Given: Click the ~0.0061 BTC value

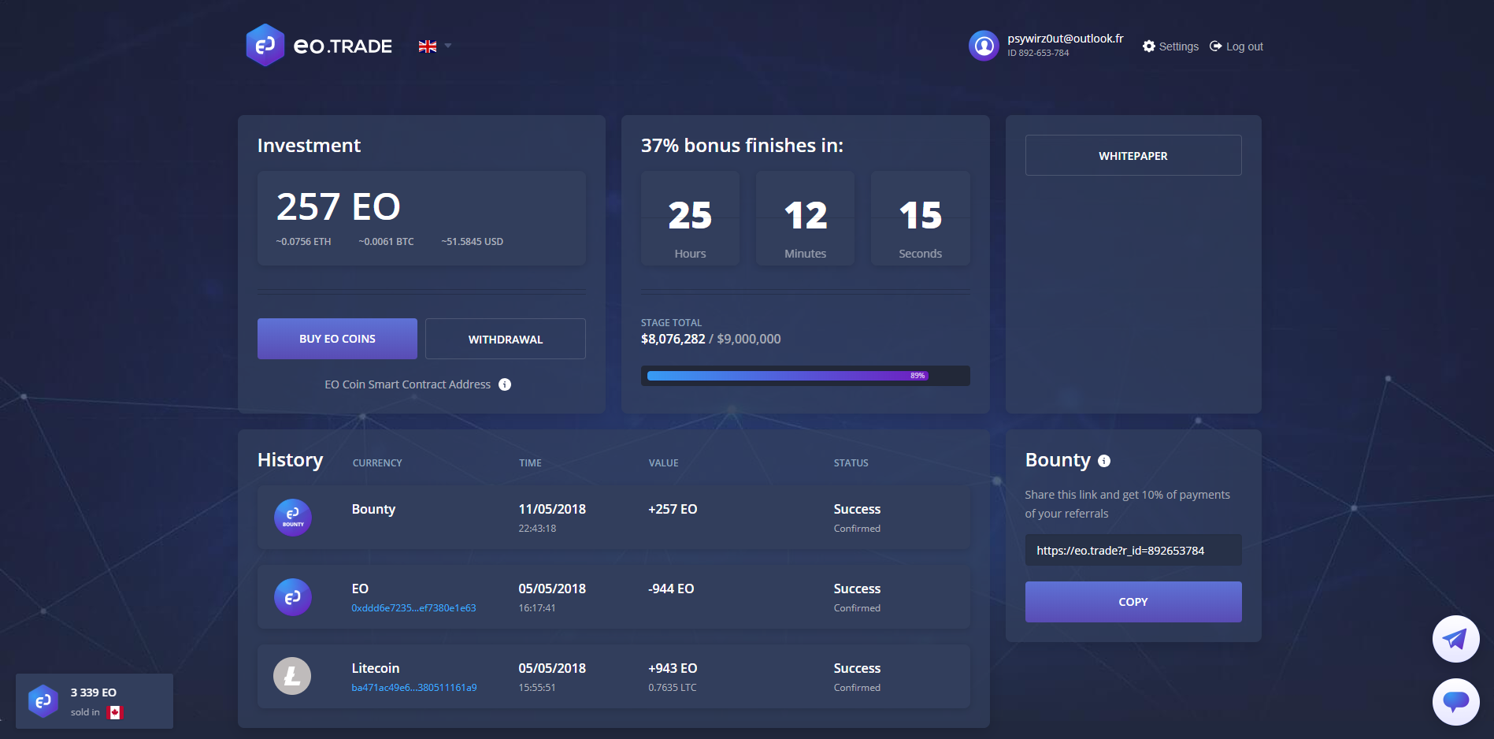Looking at the screenshot, I should [386, 242].
